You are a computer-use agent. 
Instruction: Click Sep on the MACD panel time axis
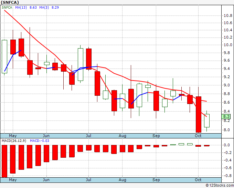[156, 180]
